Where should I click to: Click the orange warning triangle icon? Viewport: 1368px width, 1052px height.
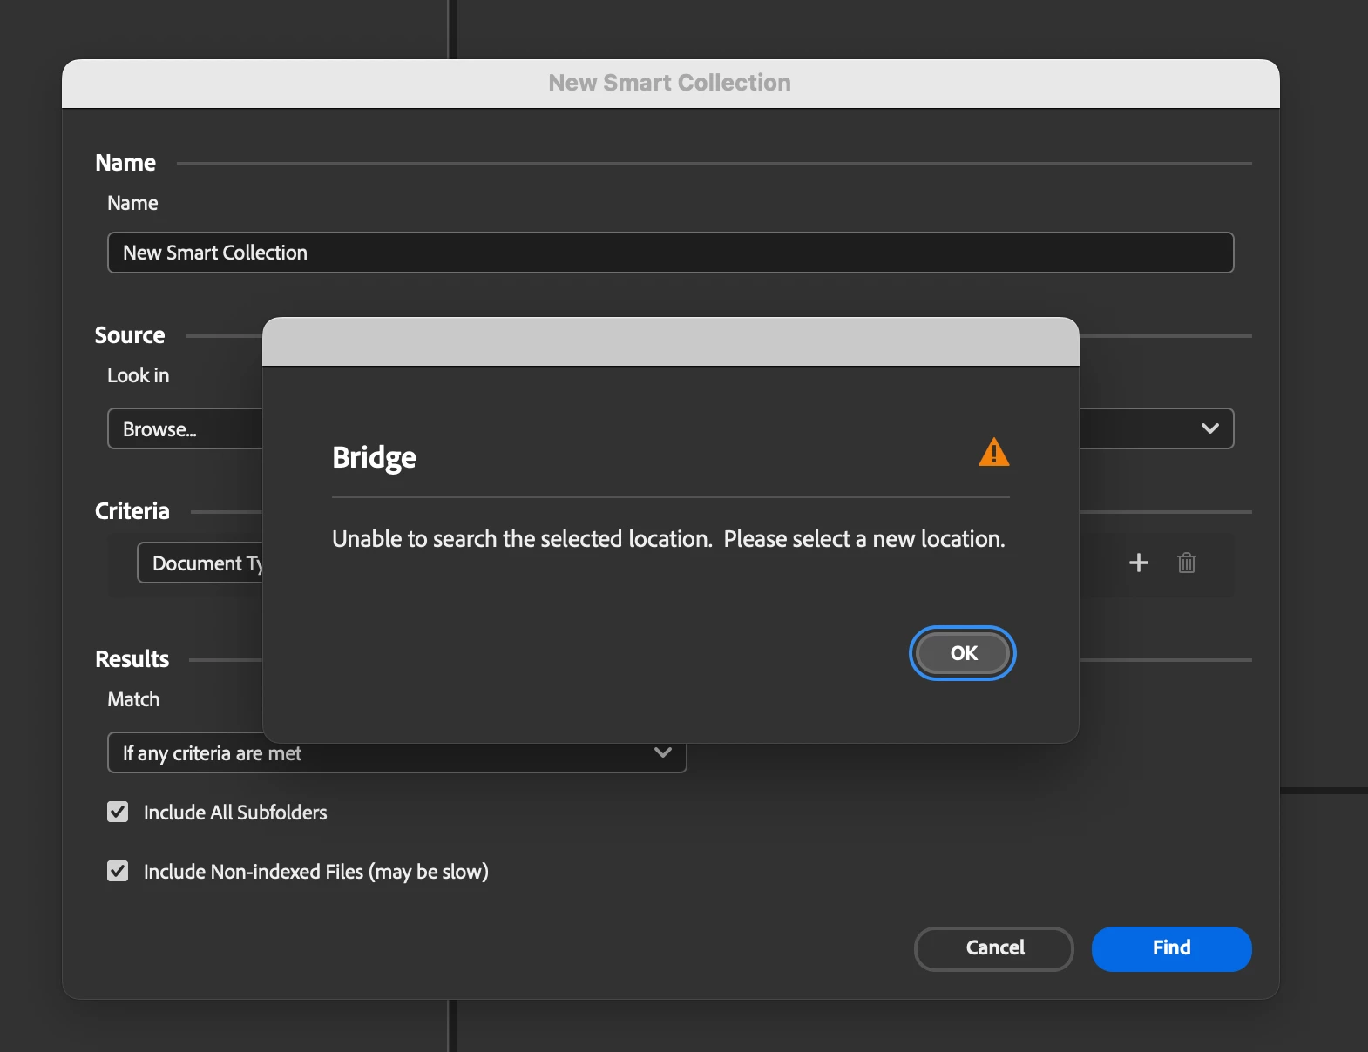[993, 453]
